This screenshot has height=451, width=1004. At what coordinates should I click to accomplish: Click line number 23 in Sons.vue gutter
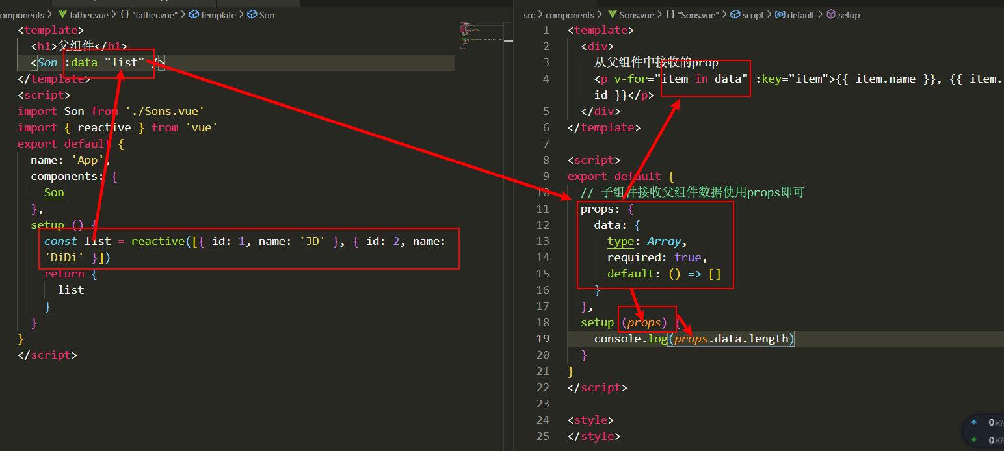coord(543,404)
